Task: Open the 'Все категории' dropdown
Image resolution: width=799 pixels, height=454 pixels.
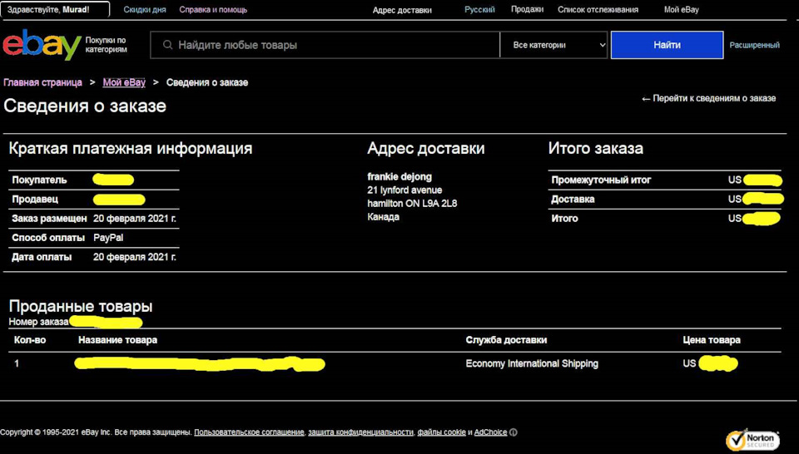Action: pyautogui.click(x=553, y=45)
